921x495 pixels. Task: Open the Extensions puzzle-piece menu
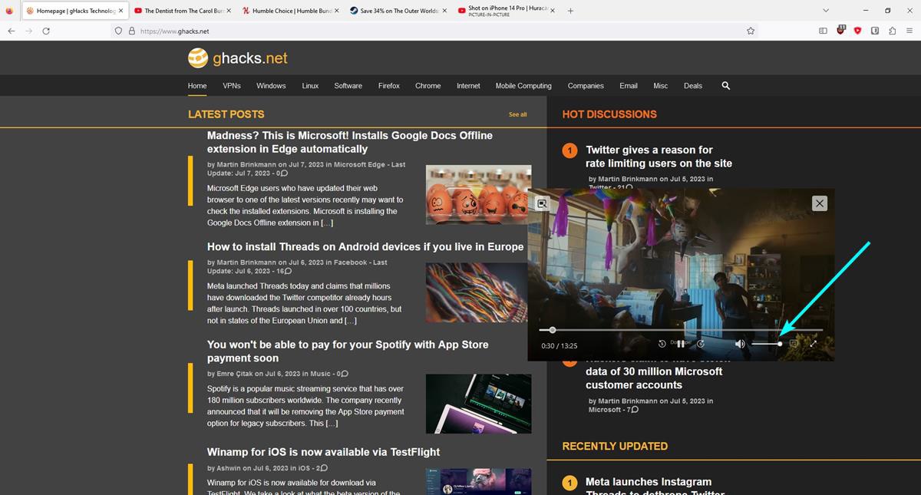(892, 31)
